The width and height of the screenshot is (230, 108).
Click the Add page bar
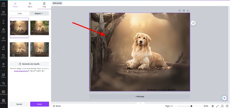tap(140, 96)
